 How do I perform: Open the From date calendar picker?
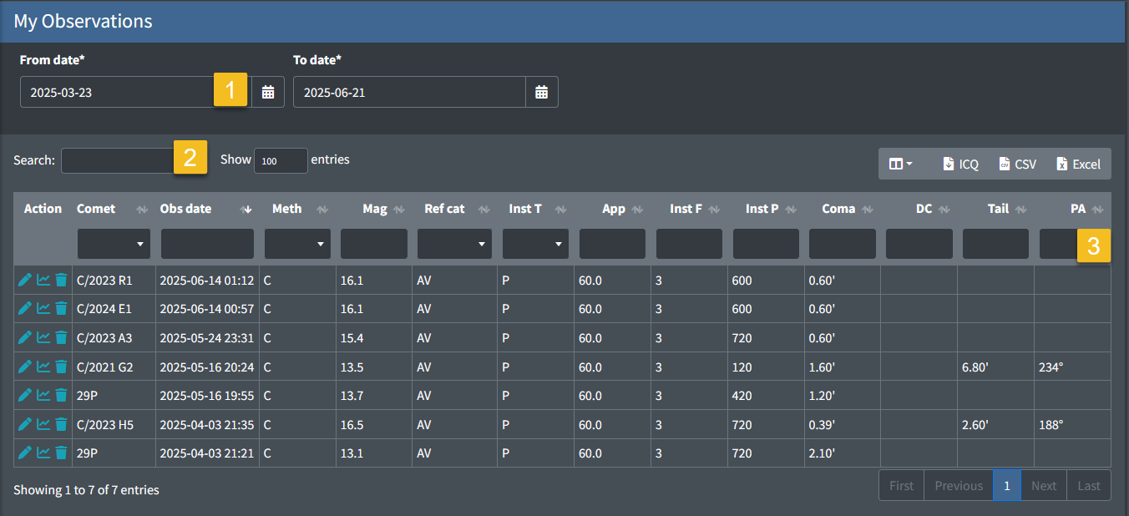coord(268,92)
